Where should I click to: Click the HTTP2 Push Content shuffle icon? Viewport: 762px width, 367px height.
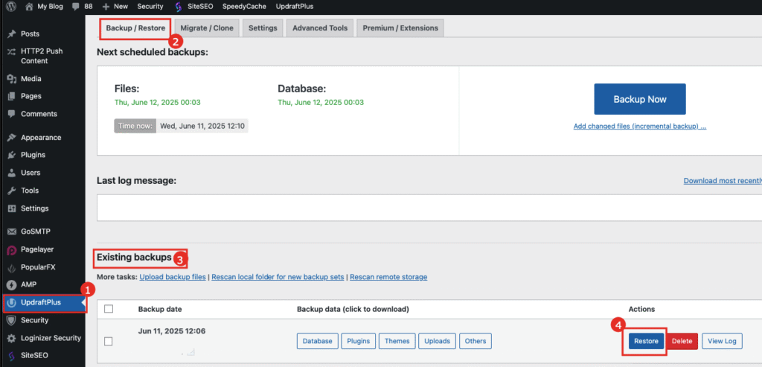tap(12, 51)
